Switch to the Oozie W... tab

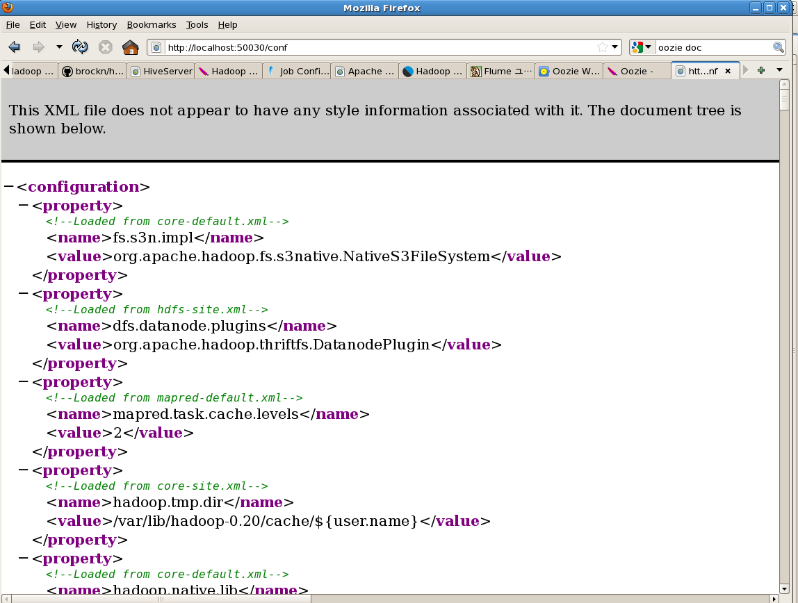point(569,71)
